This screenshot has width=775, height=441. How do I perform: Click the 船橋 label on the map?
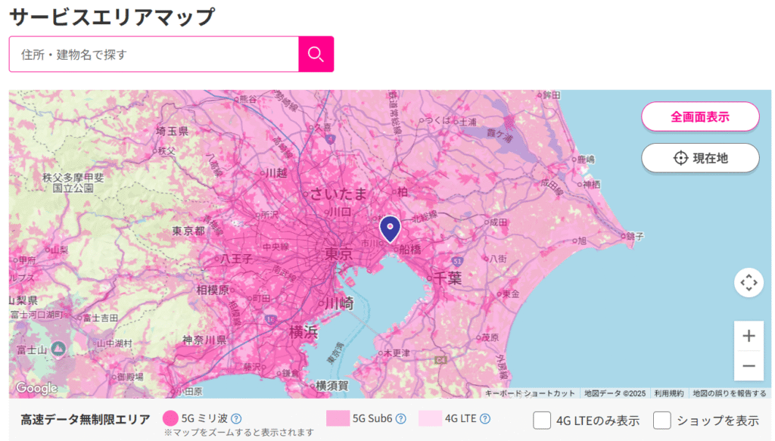[409, 249]
